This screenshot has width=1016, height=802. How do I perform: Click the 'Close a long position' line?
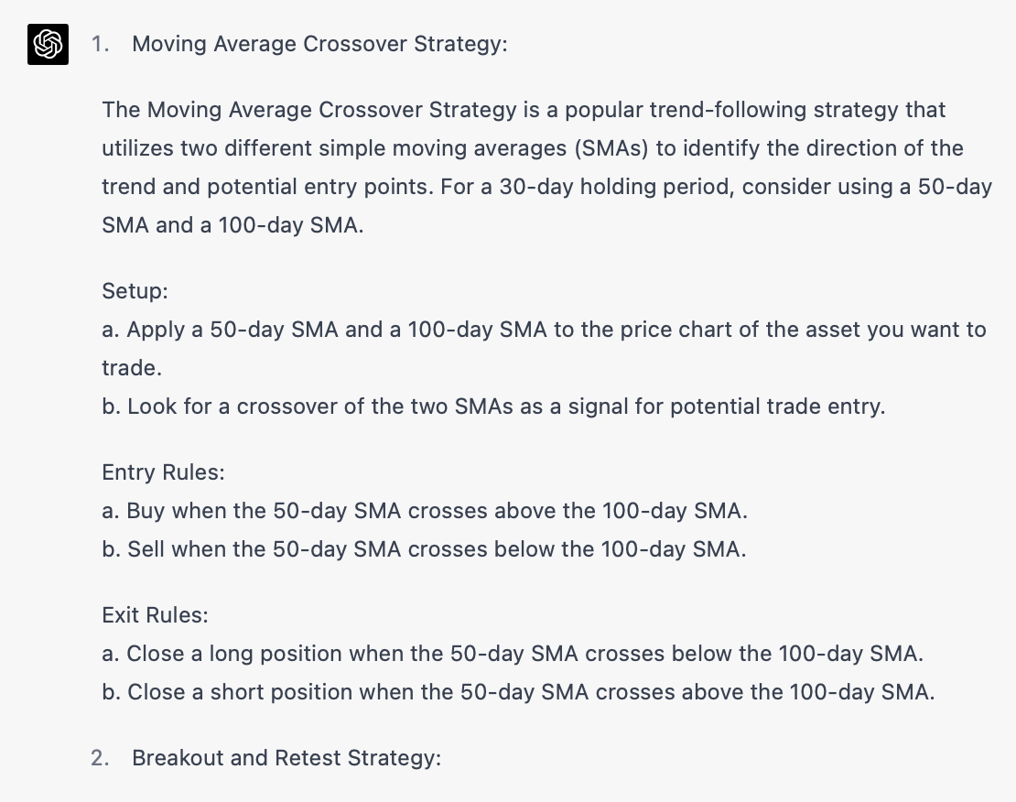point(513,654)
